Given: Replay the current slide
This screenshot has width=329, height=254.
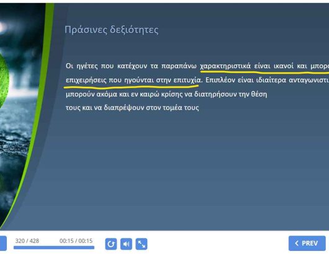Looking at the screenshot, I should (110, 244).
